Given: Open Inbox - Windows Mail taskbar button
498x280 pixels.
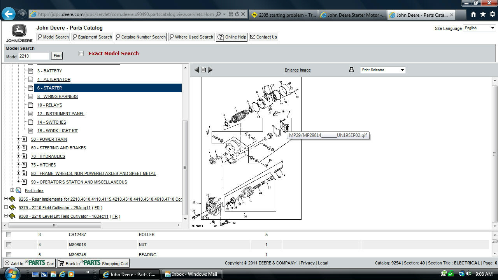Looking at the screenshot, I should [x=191, y=274].
